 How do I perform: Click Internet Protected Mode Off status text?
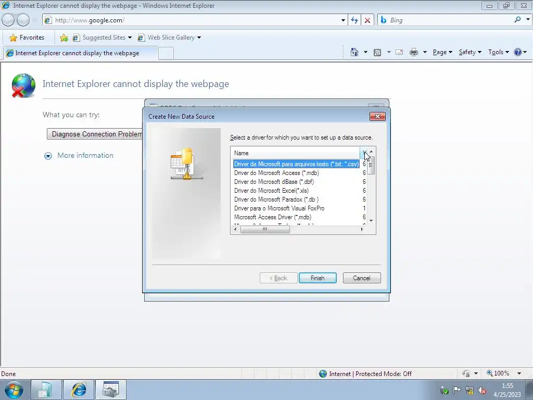[370, 374]
